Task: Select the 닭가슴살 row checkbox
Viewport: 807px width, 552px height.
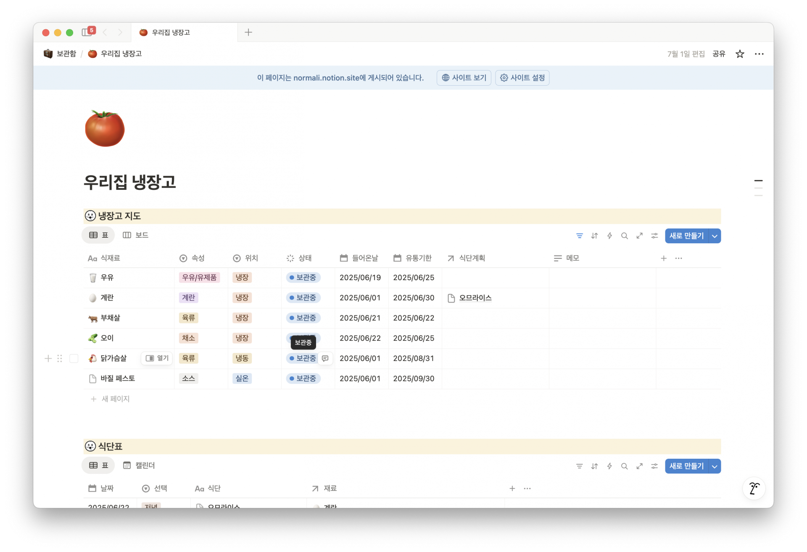Action: pyautogui.click(x=74, y=358)
